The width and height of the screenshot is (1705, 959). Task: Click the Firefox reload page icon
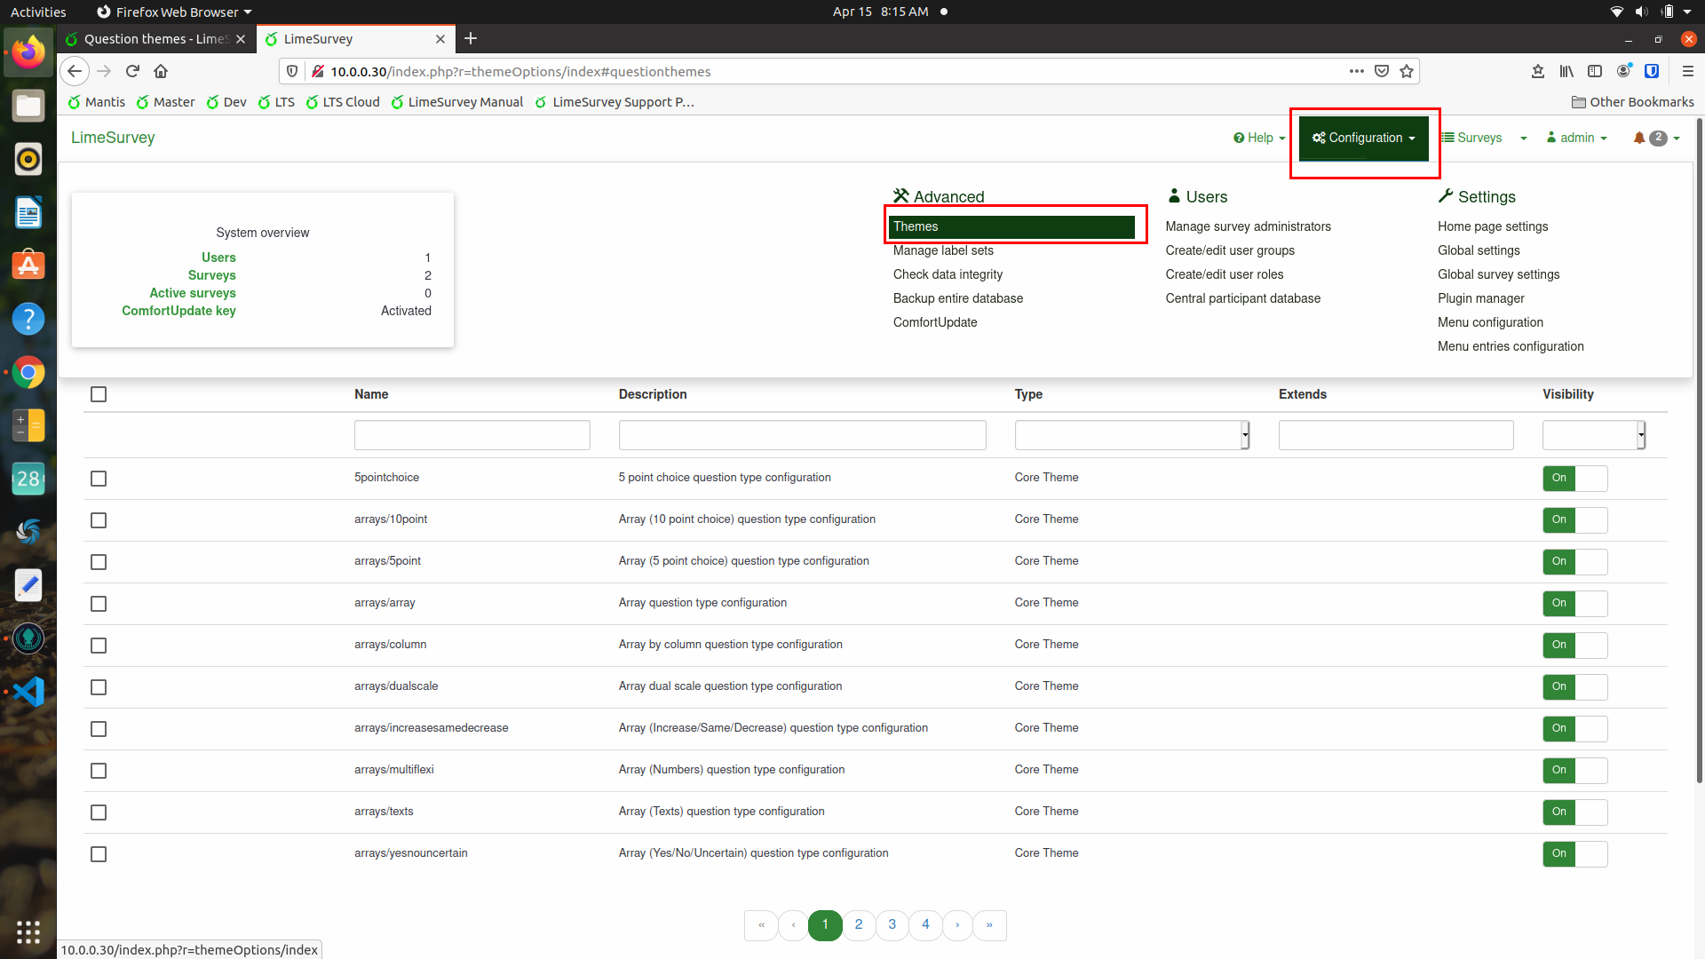pos(132,71)
